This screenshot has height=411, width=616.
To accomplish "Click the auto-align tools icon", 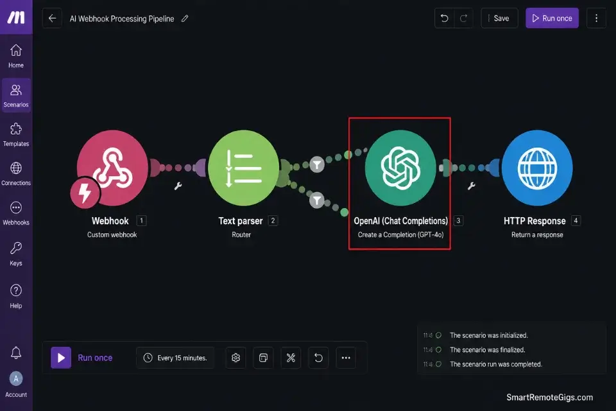I will pyautogui.click(x=291, y=358).
